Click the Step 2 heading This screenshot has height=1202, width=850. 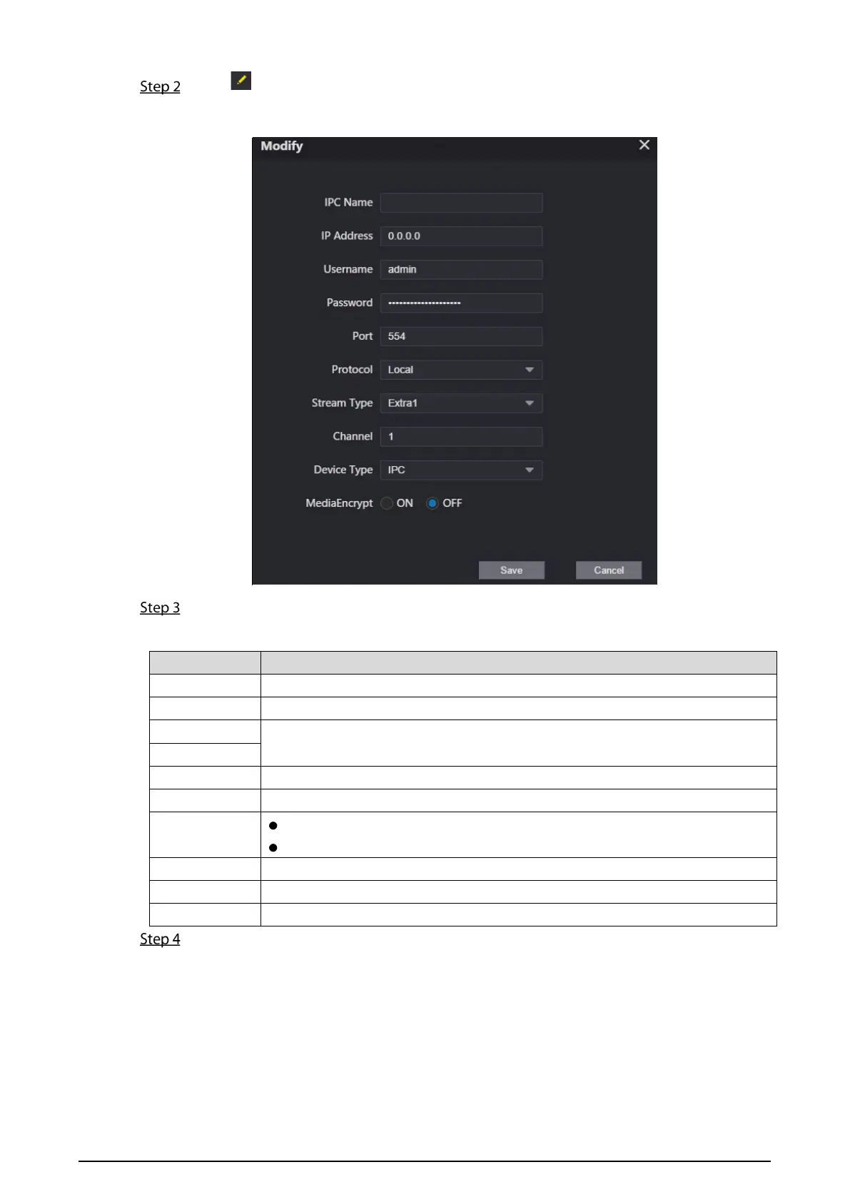(160, 86)
